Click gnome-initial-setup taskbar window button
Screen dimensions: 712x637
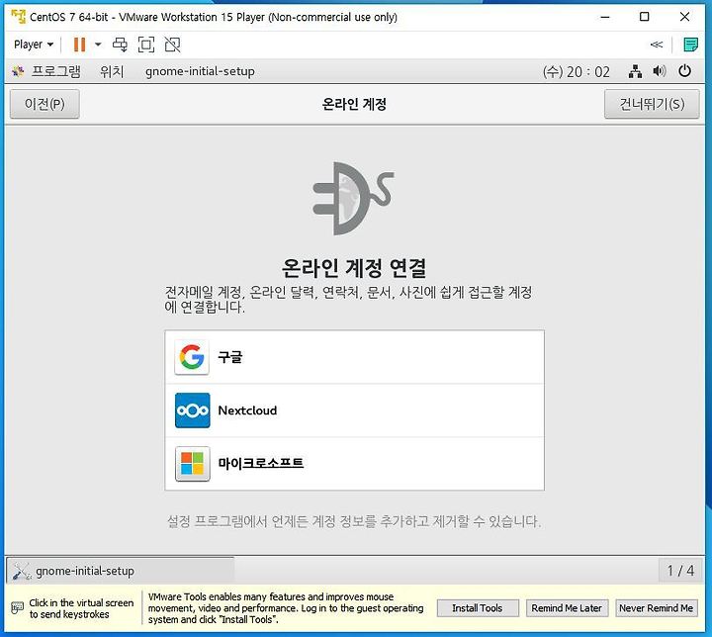click(x=121, y=571)
